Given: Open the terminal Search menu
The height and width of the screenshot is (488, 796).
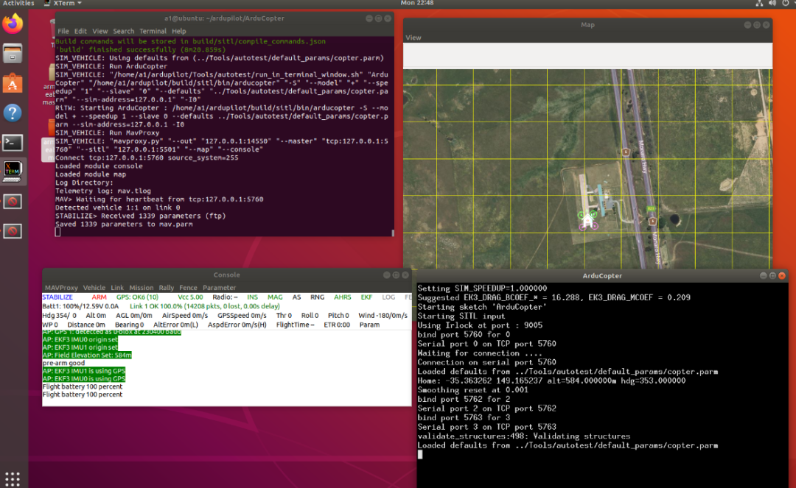Looking at the screenshot, I should pos(123,32).
